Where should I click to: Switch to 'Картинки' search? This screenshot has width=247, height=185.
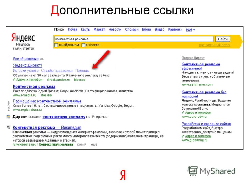tap(175, 29)
